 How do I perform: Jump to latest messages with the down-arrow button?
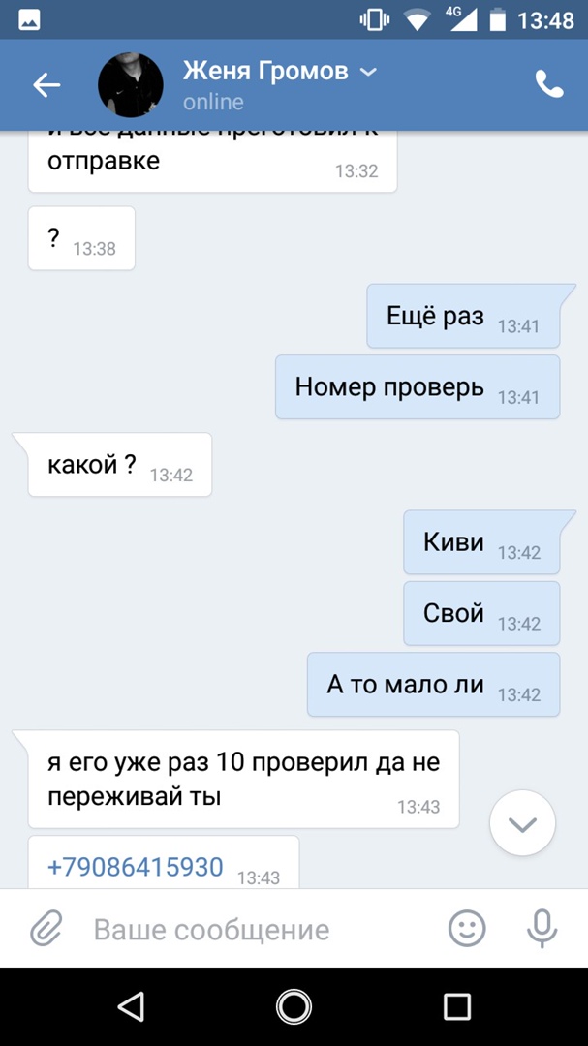tap(522, 824)
